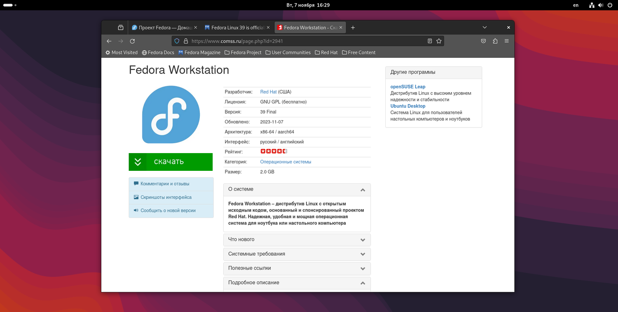Viewport: 618px width, 312px height.
Task: Click the large Fedora logo image
Action: 171,114
